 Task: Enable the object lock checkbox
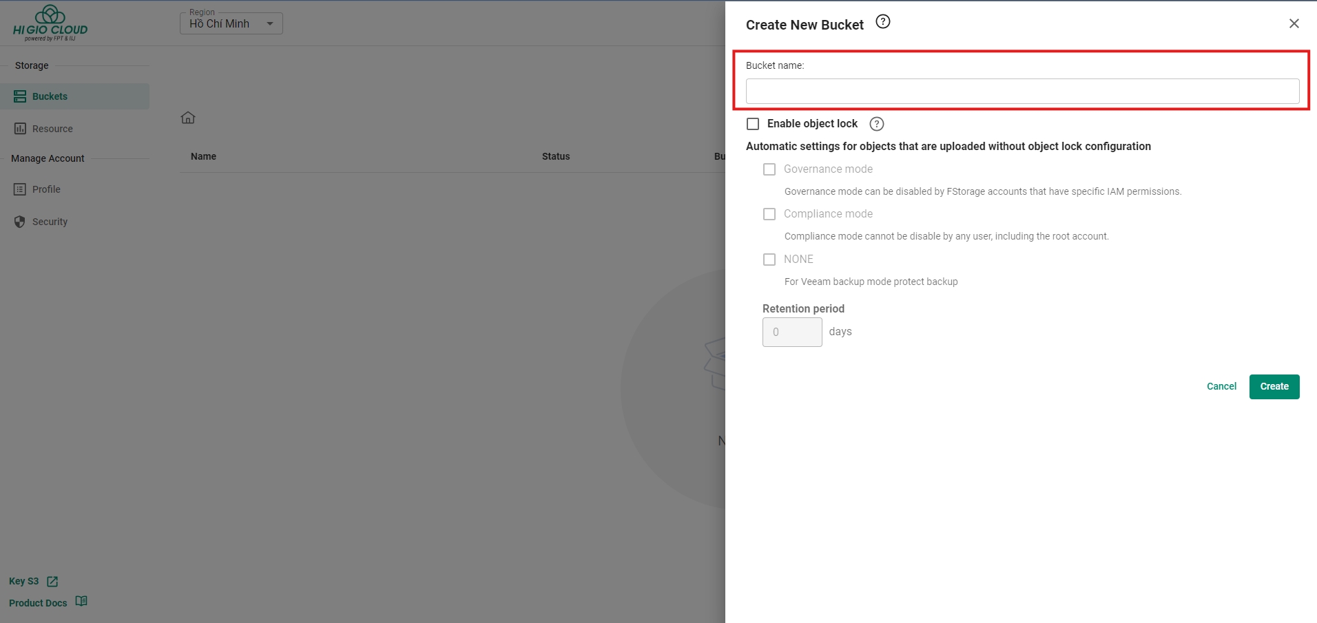pyautogui.click(x=753, y=124)
